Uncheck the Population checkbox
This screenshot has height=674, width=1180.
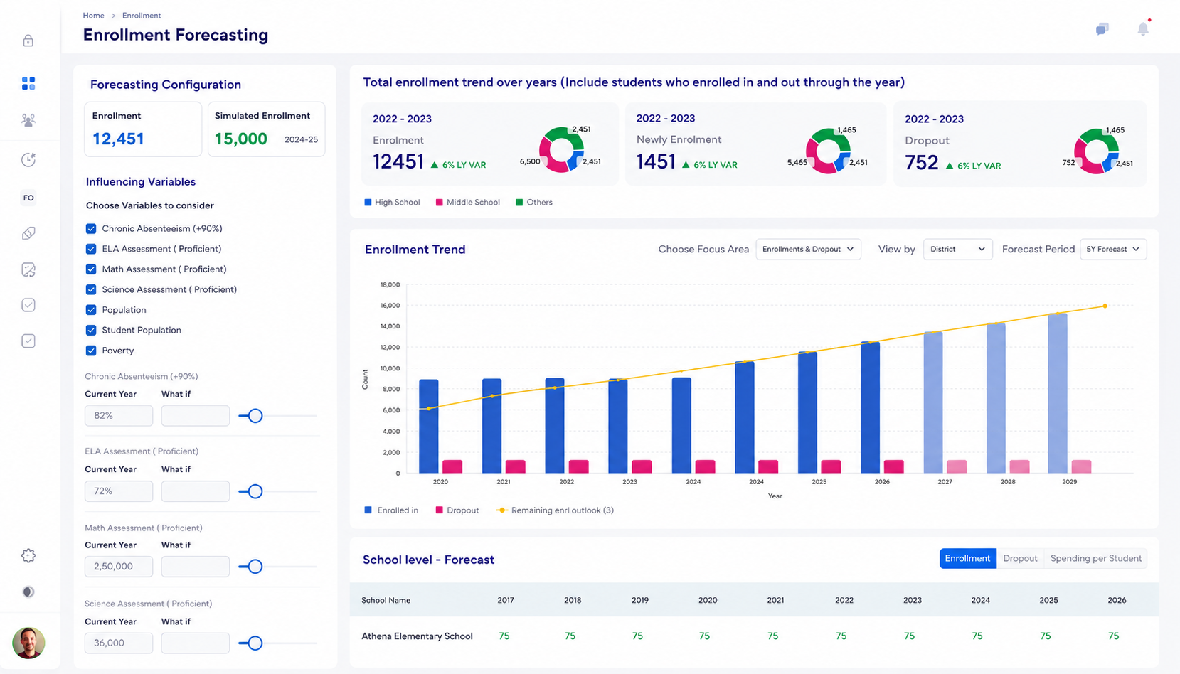(x=91, y=310)
